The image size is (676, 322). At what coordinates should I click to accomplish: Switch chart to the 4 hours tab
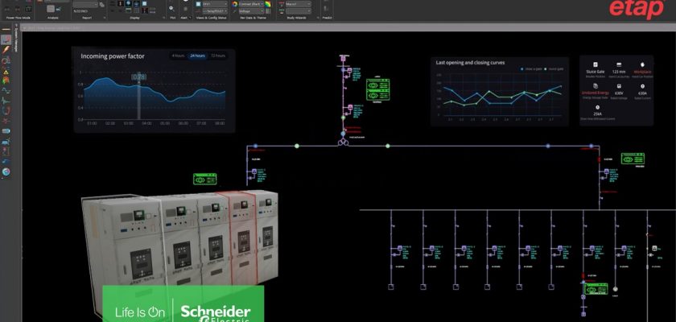[178, 56]
